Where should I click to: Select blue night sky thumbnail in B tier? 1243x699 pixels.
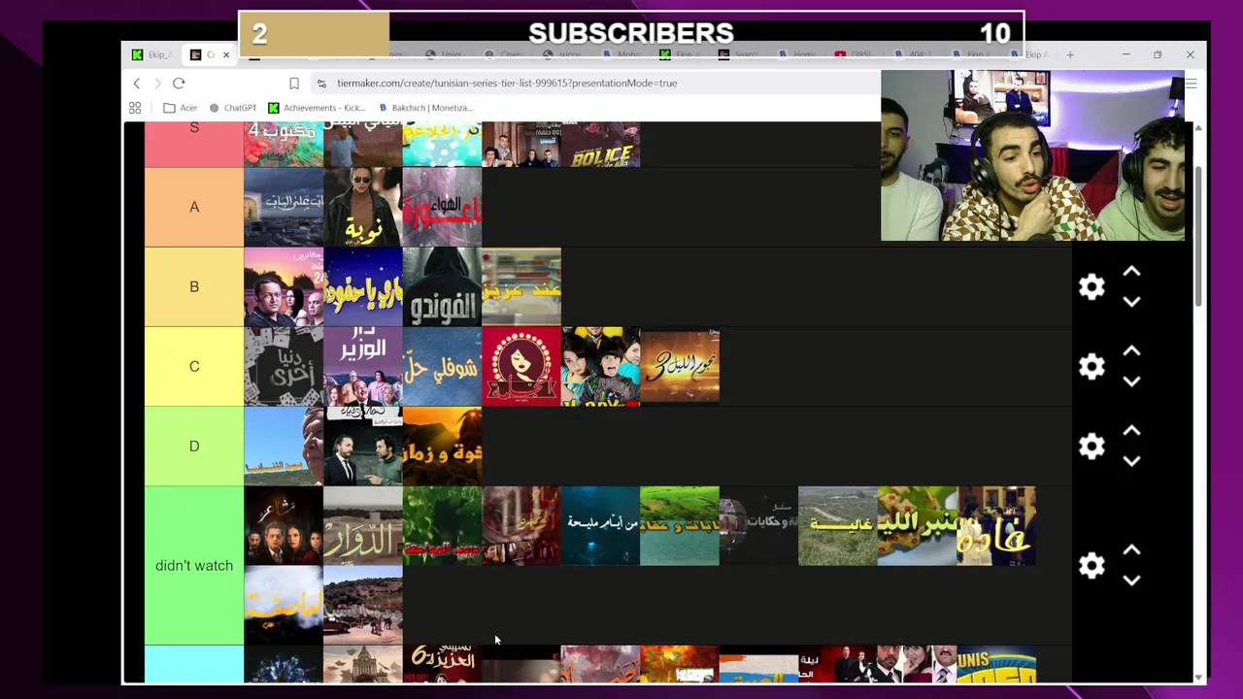pos(363,286)
